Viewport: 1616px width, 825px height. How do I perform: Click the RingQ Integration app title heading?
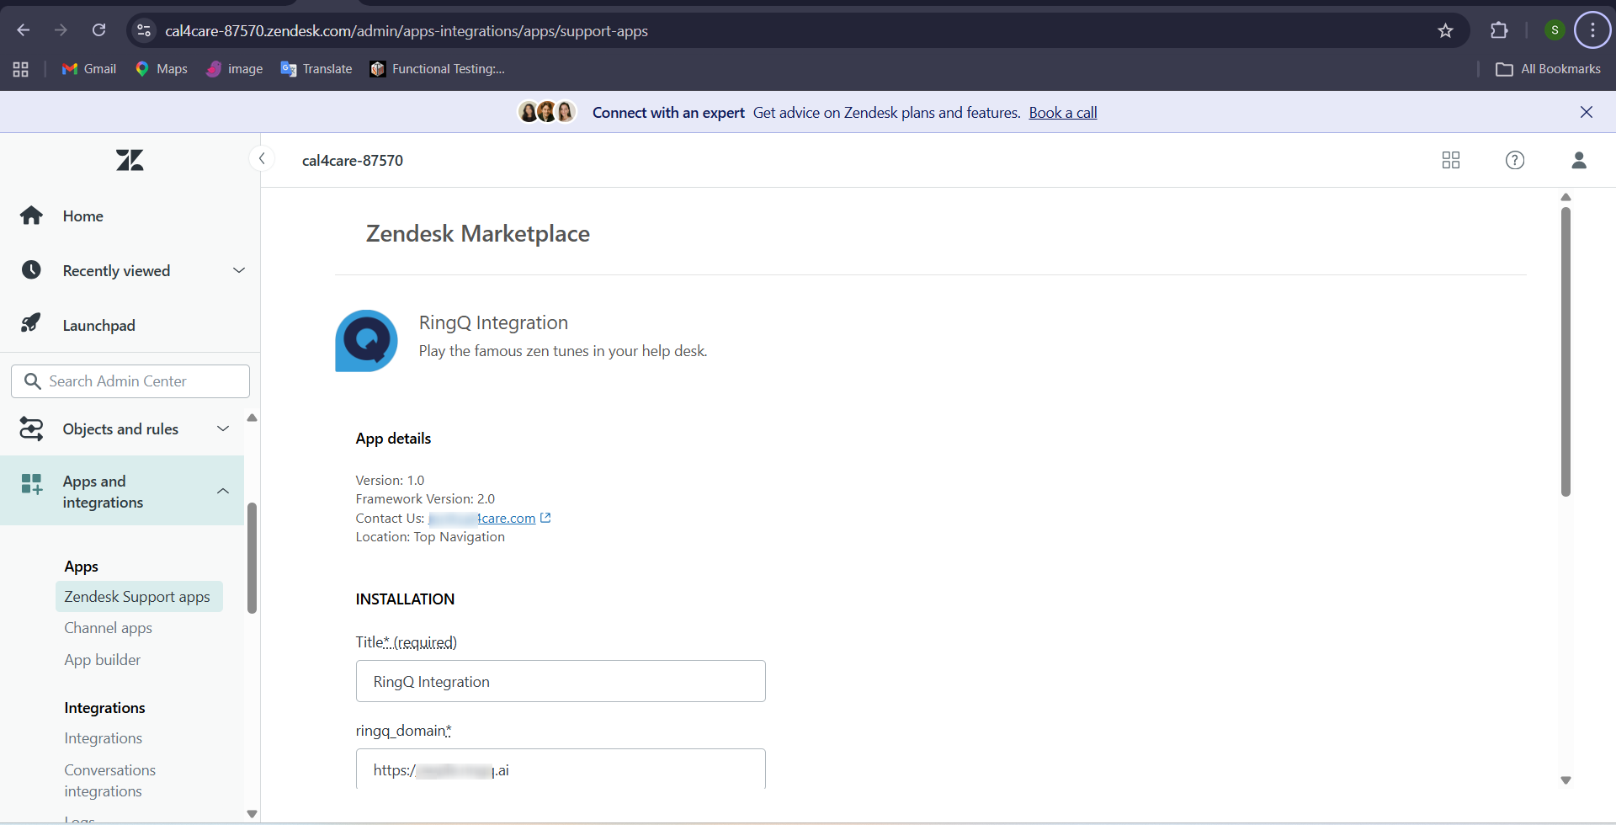(493, 322)
